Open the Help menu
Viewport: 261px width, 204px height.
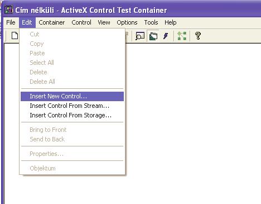pos(171,22)
